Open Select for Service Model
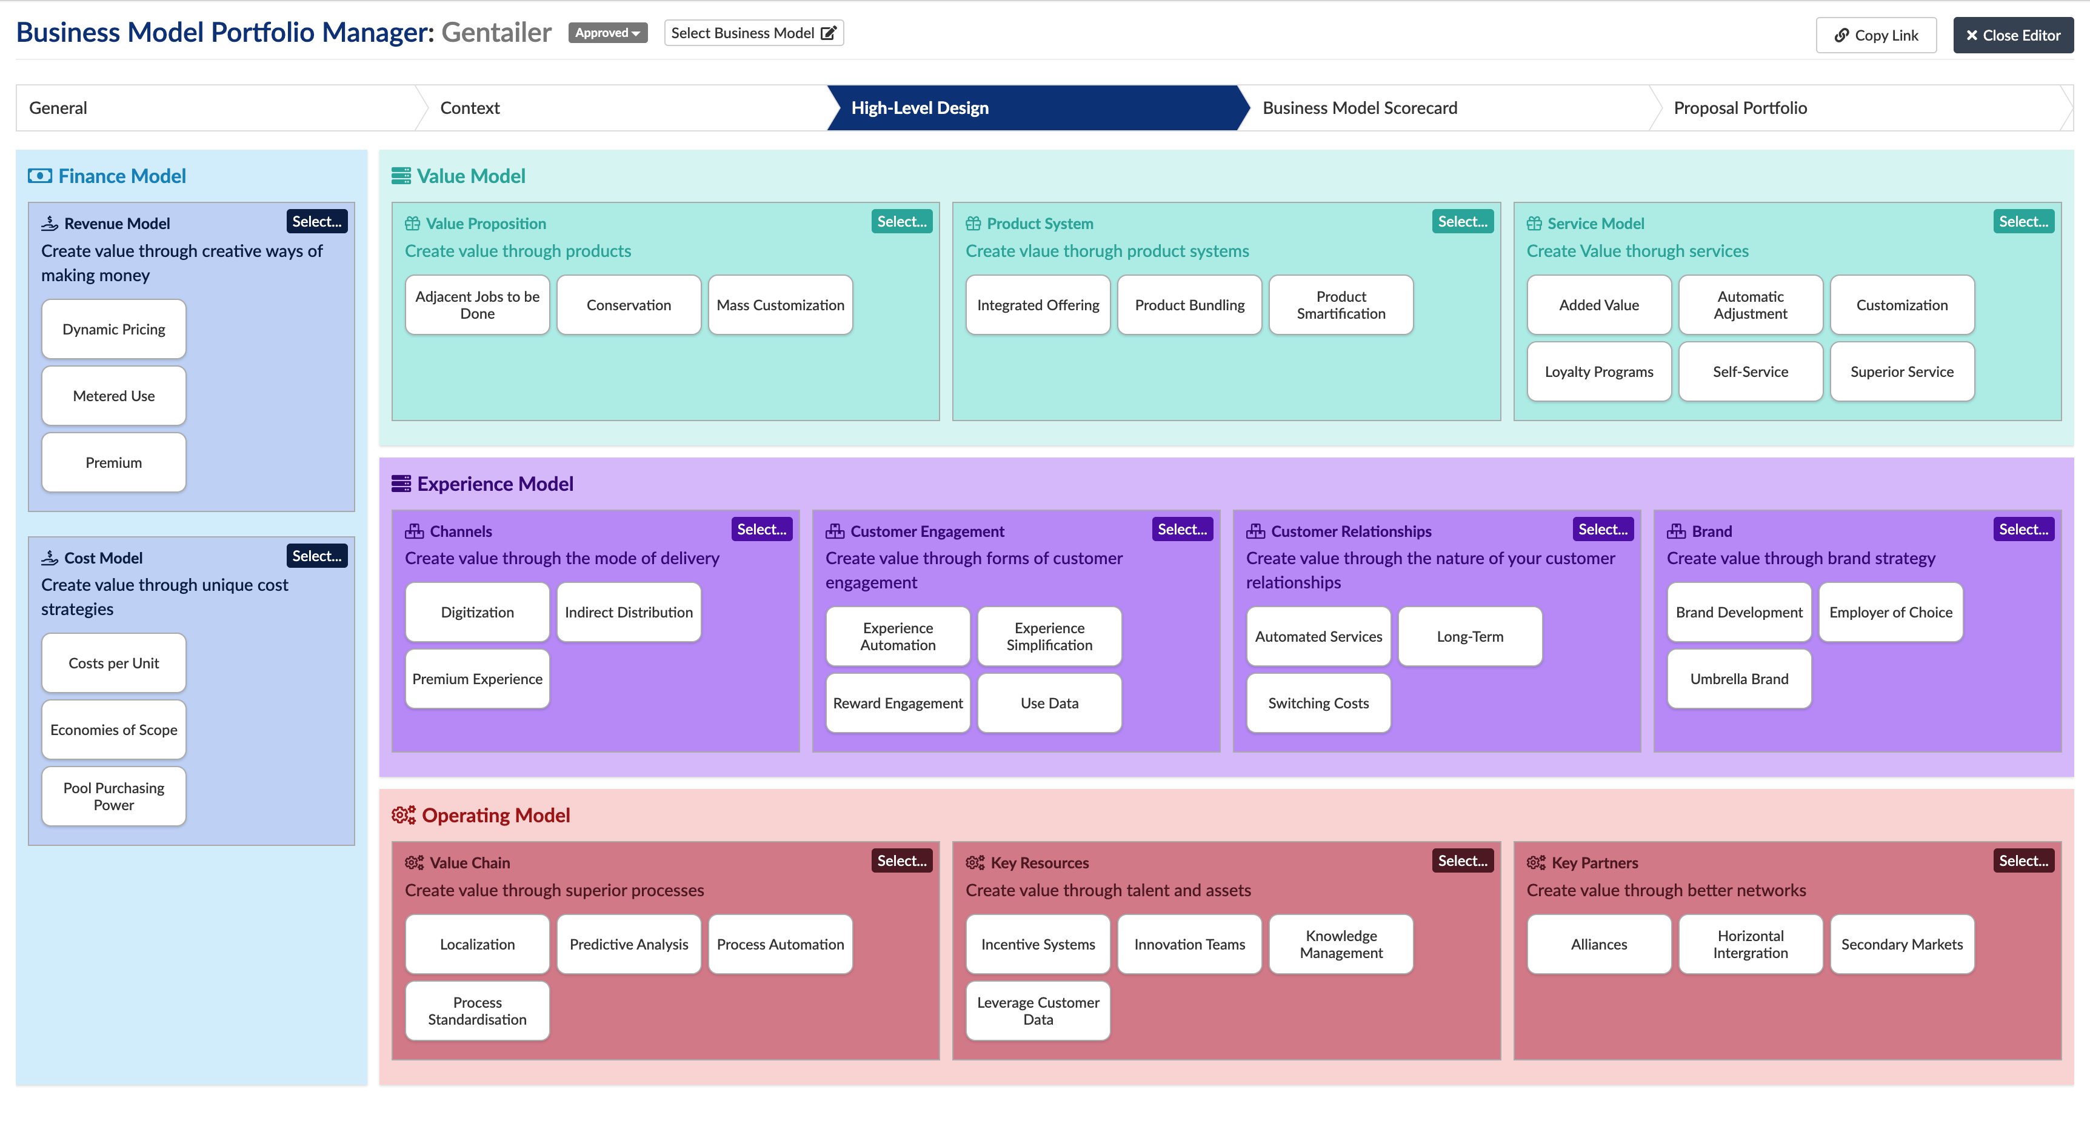 pyautogui.click(x=2023, y=221)
